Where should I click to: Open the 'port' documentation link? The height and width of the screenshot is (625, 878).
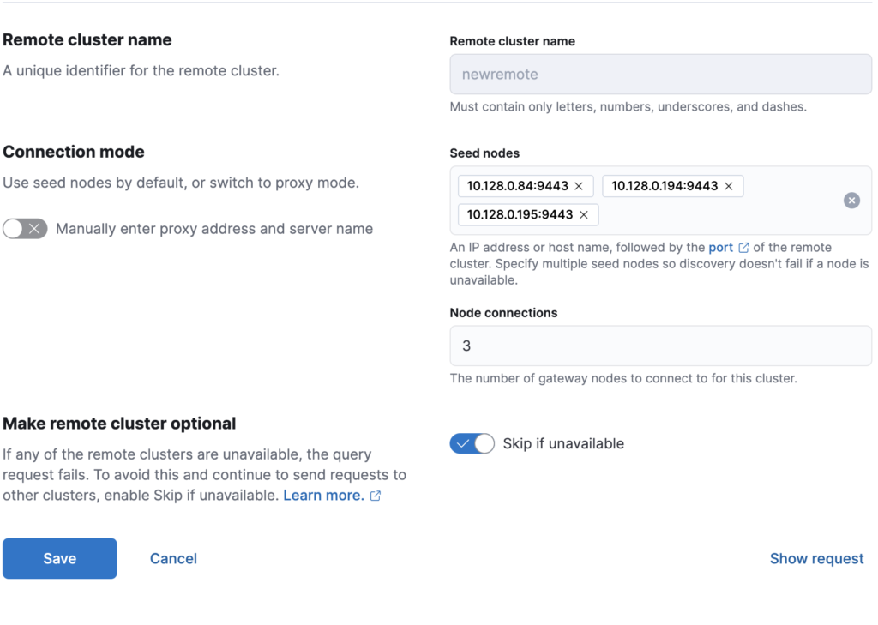720,247
